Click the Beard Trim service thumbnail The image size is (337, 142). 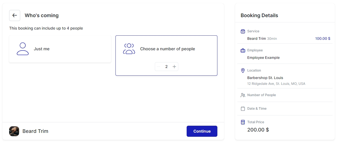tap(14, 131)
